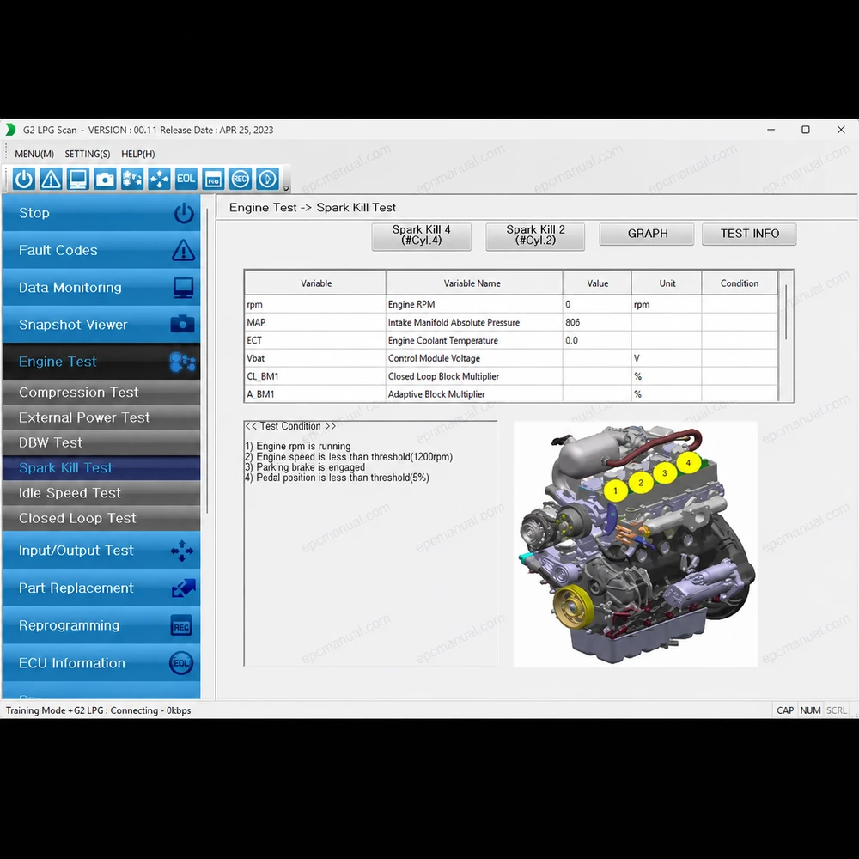The width and height of the screenshot is (859, 859).
Task: Click the Unit column header
Action: point(667,283)
